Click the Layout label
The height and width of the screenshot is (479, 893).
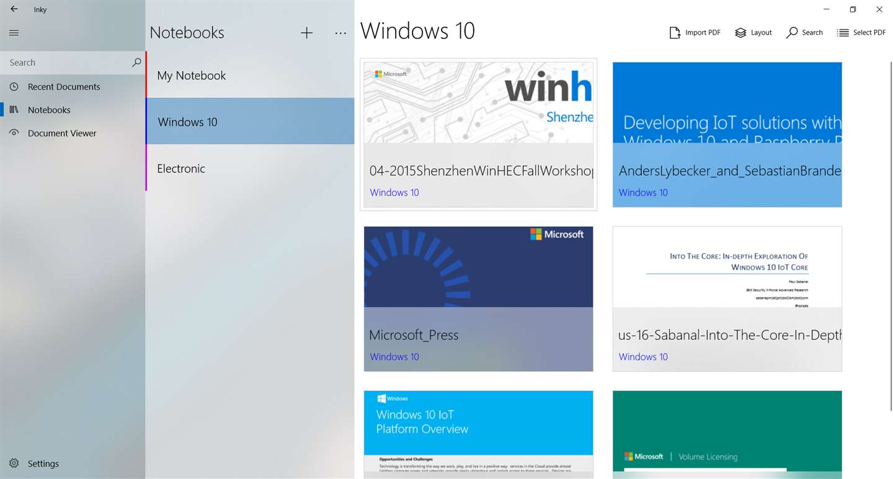[x=761, y=33]
